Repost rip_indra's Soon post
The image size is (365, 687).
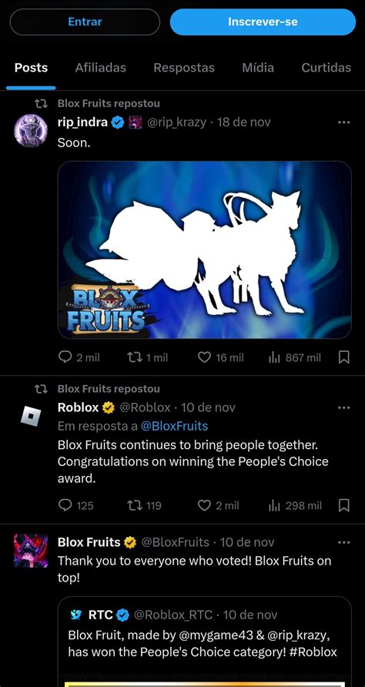pyautogui.click(x=147, y=357)
